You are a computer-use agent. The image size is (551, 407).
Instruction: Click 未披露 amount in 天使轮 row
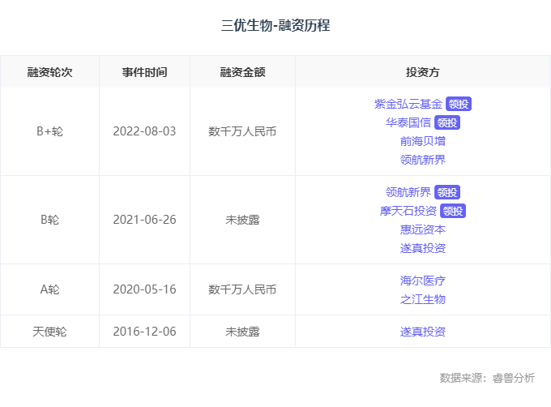coord(242,332)
